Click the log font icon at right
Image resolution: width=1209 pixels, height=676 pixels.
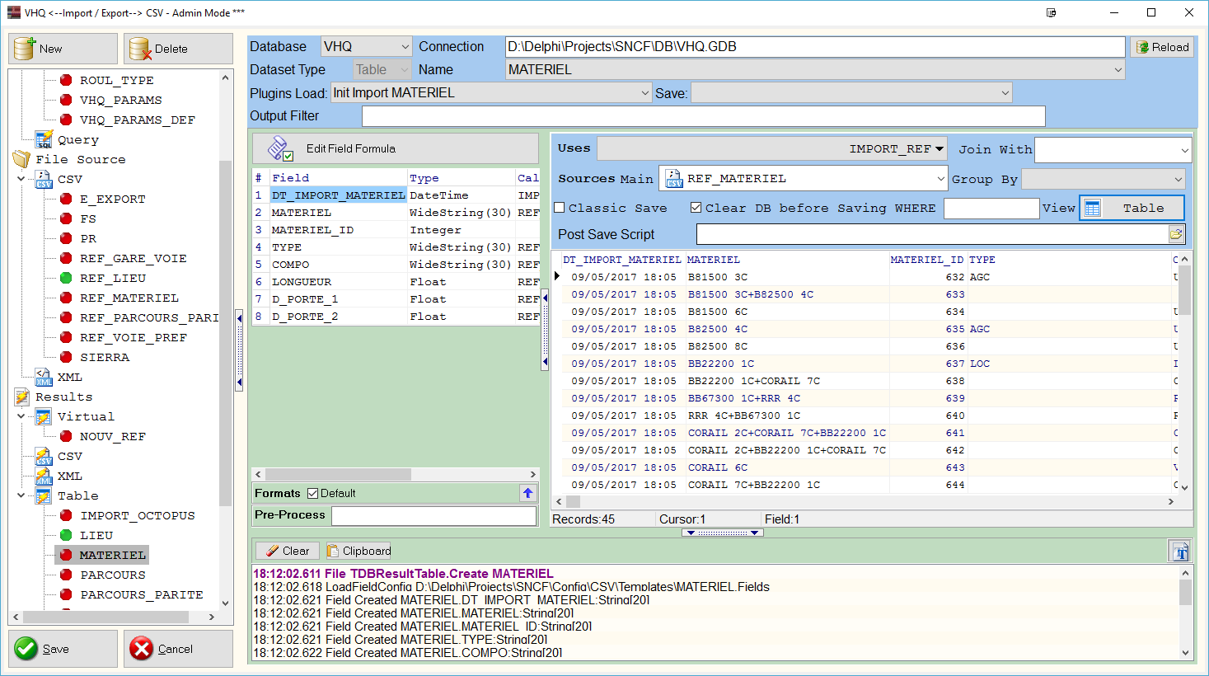click(x=1180, y=552)
